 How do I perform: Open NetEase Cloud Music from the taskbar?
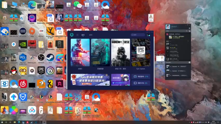(x=27, y=122)
